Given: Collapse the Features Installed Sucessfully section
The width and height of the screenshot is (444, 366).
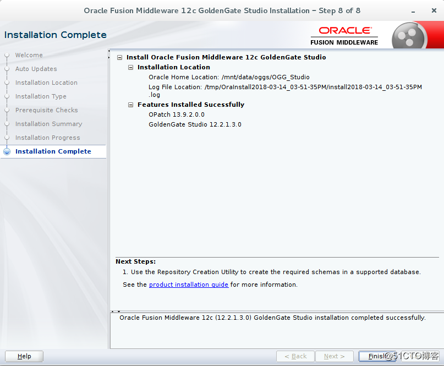Looking at the screenshot, I should pyautogui.click(x=130, y=105).
